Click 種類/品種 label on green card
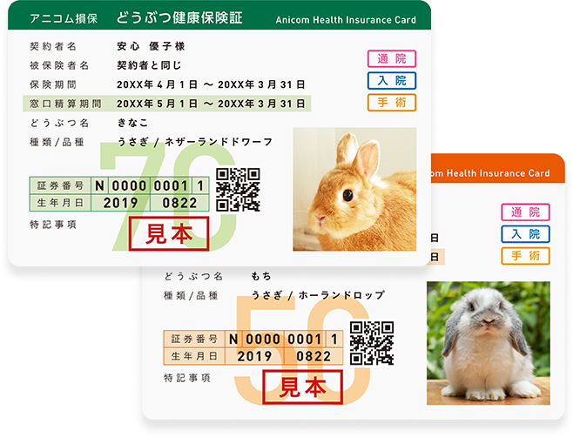 57,142
